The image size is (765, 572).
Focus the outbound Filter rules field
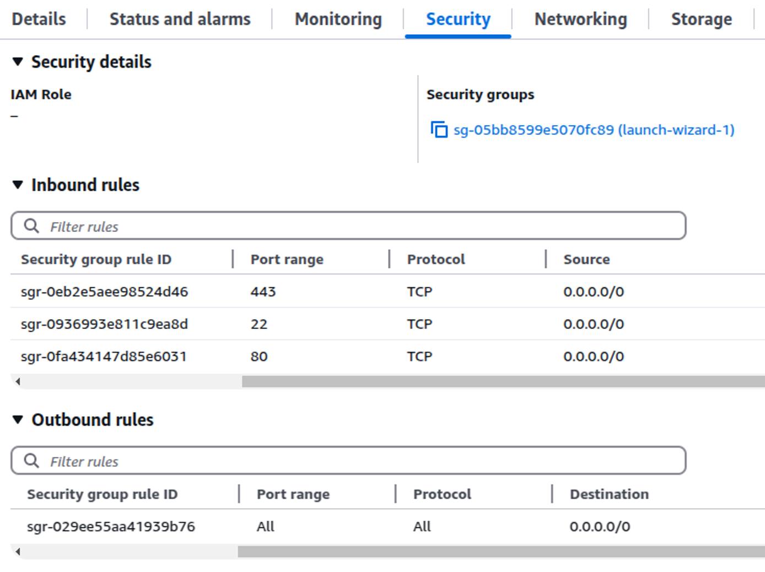[x=348, y=461]
